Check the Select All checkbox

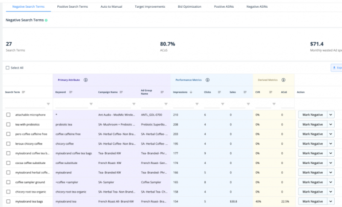[7, 68]
